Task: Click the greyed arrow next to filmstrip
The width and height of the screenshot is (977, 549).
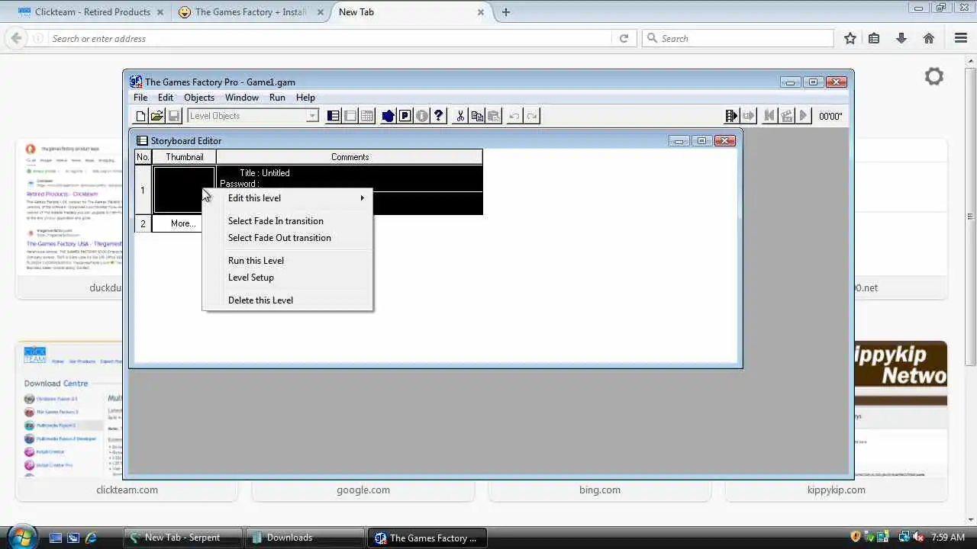Action: 749,116
